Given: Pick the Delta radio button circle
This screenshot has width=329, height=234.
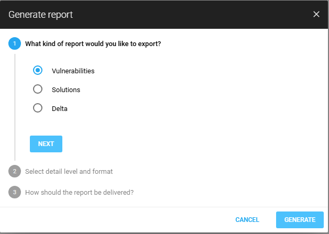Looking at the screenshot, I should pos(38,108).
